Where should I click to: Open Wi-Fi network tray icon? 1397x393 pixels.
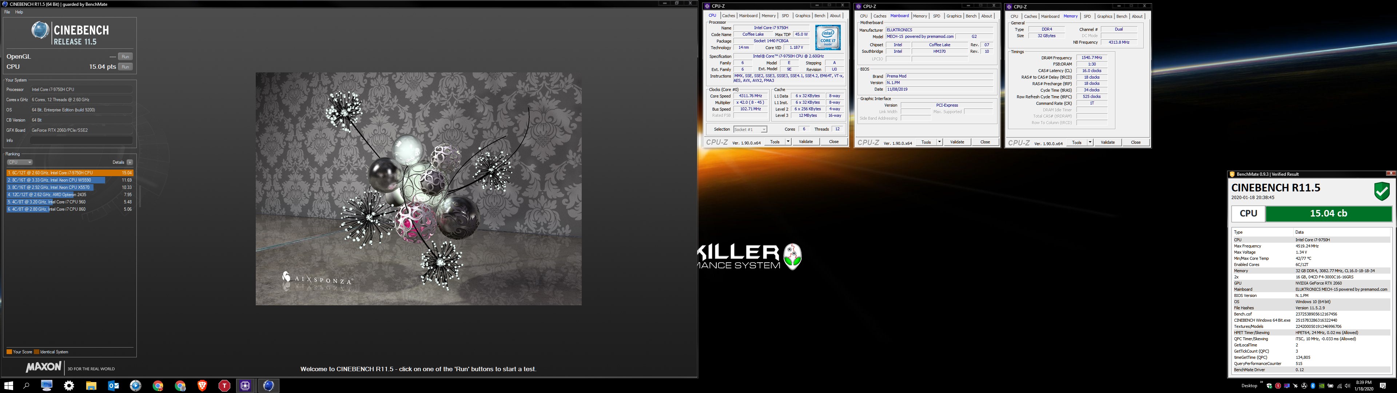click(x=1340, y=386)
